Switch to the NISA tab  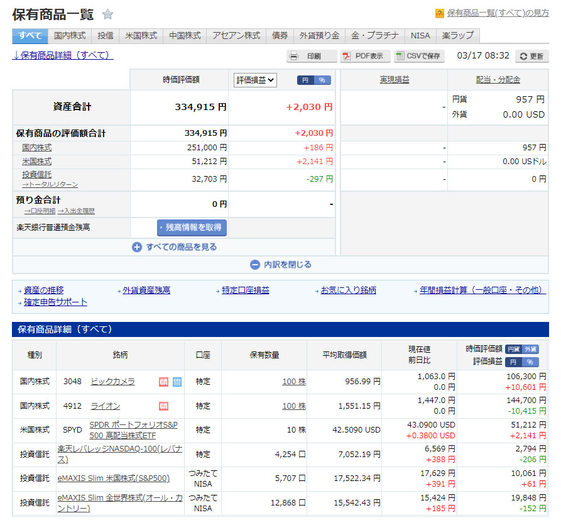(420, 36)
